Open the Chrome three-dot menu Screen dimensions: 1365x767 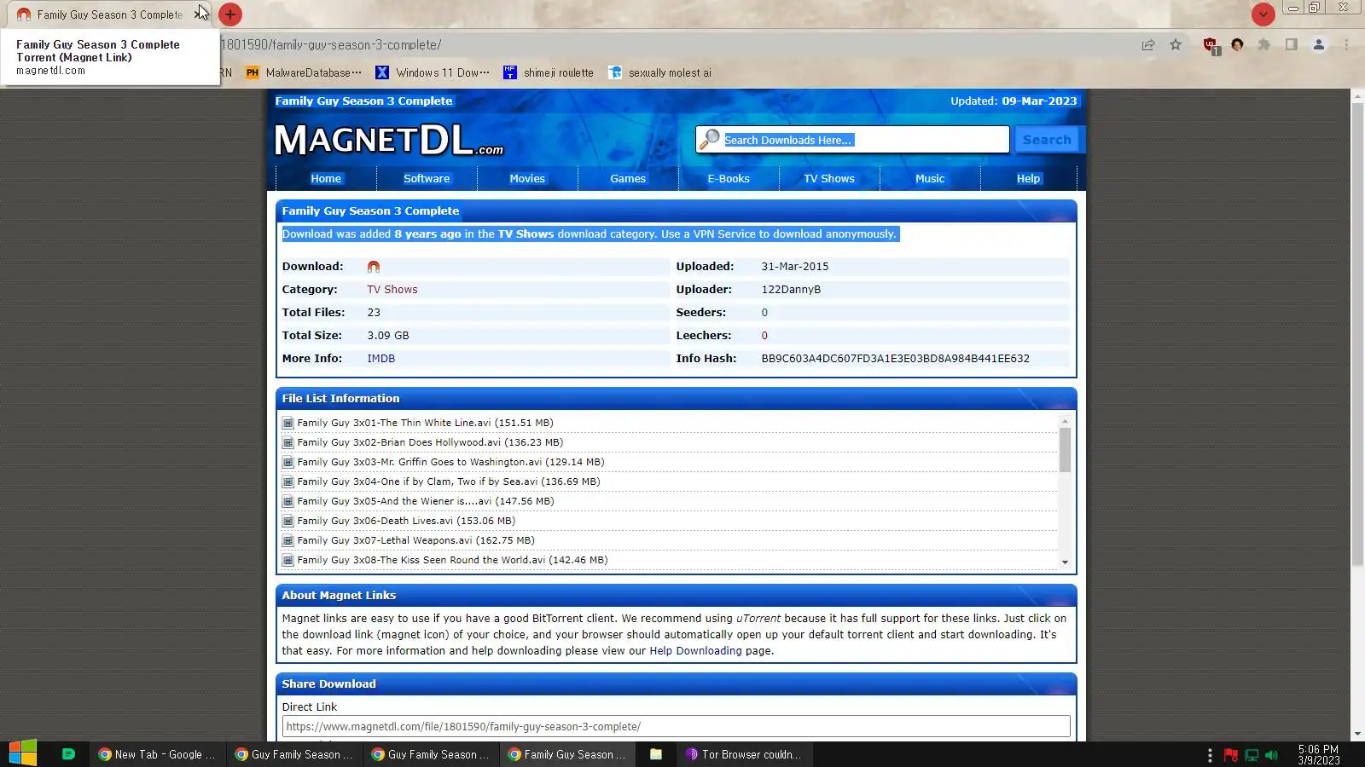(1346, 45)
